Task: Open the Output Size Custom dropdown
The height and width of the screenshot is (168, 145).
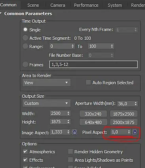Action: coord(46,103)
